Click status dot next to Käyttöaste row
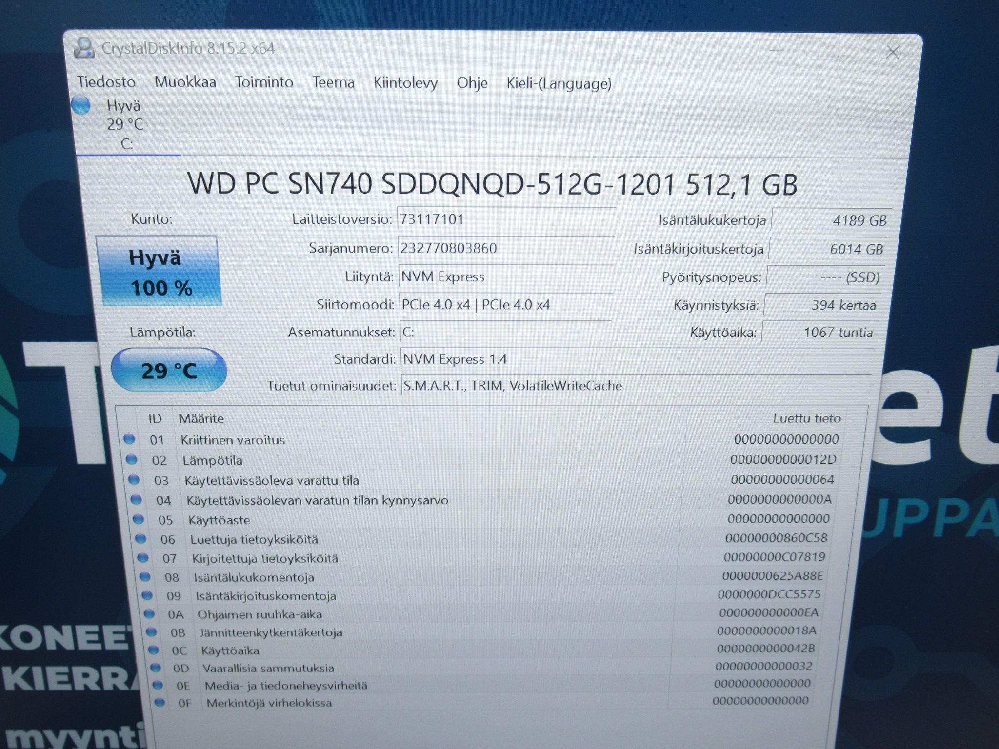 (139, 519)
